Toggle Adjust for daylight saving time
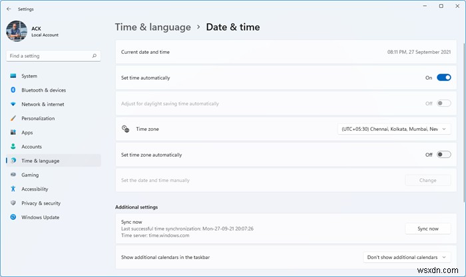 pos(443,104)
